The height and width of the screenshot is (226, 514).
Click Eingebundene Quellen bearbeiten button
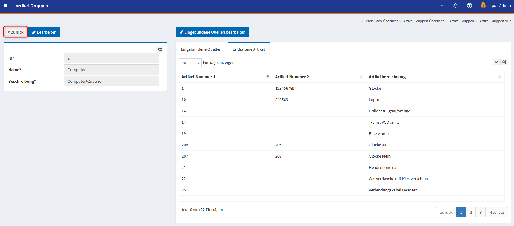(x=212, y=32)
